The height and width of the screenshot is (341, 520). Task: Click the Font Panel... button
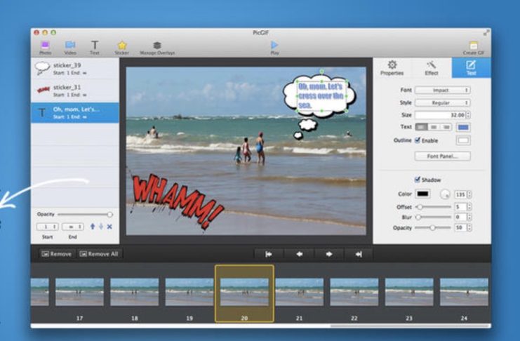442,156
